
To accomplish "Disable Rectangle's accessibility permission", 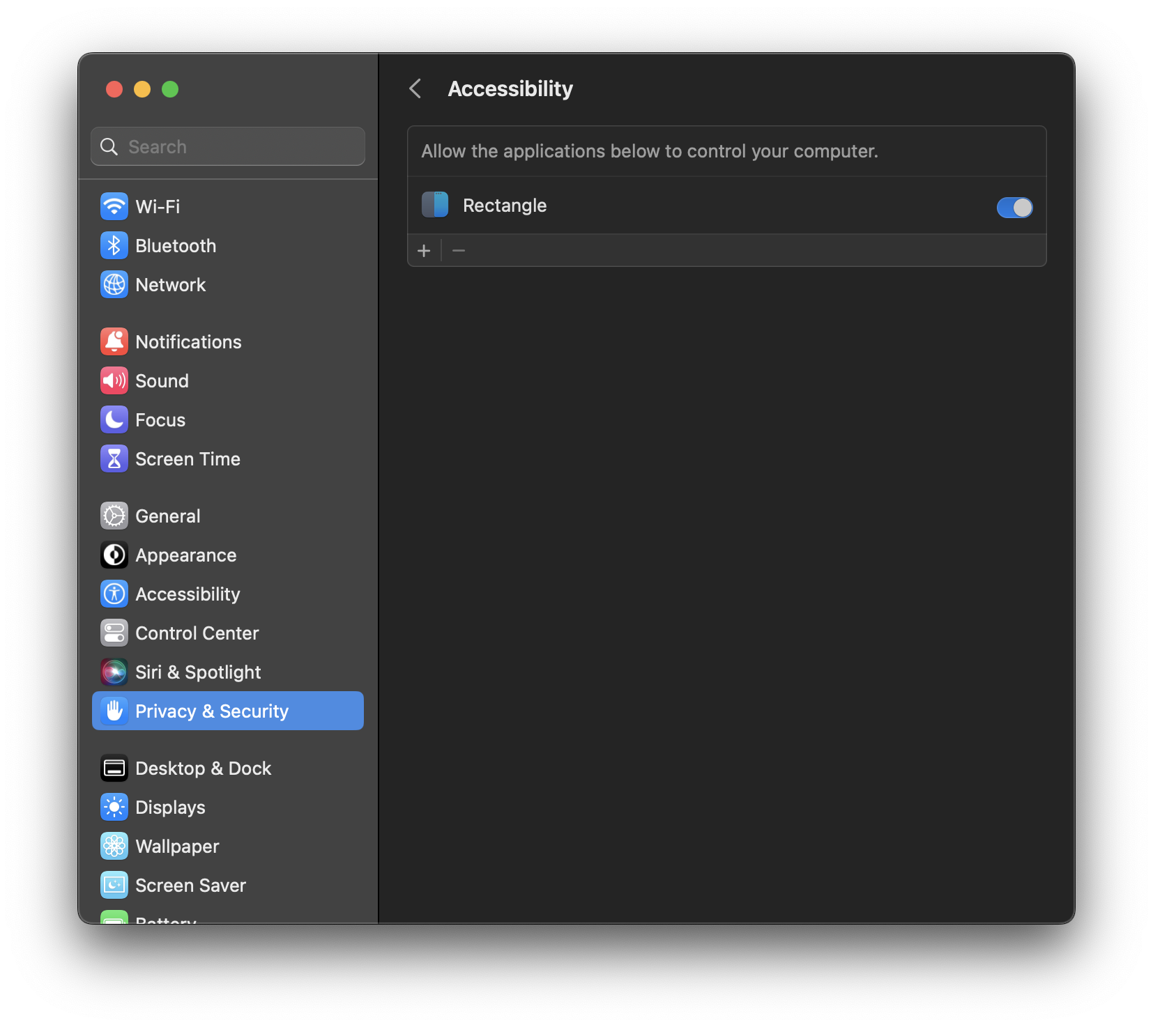I will tap(1014, 207).
